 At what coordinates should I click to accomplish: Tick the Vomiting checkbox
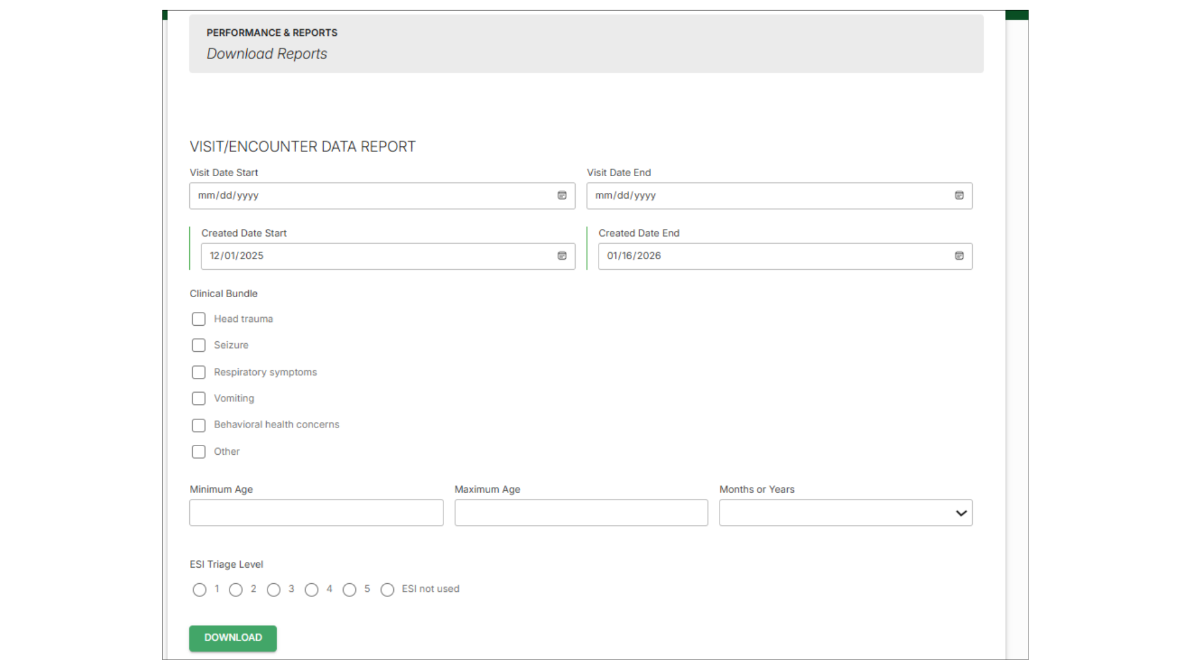coord(198,398)
